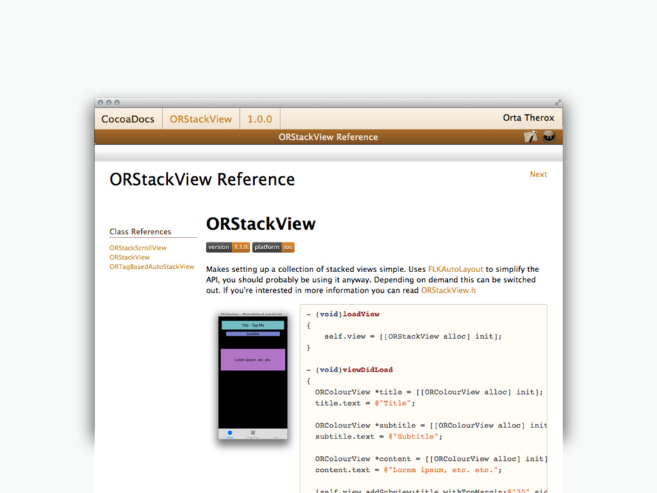Viewport: 657px width, 493px height.
Task: Follow the FLKAutoLayout link
Action: click(456, 269)
